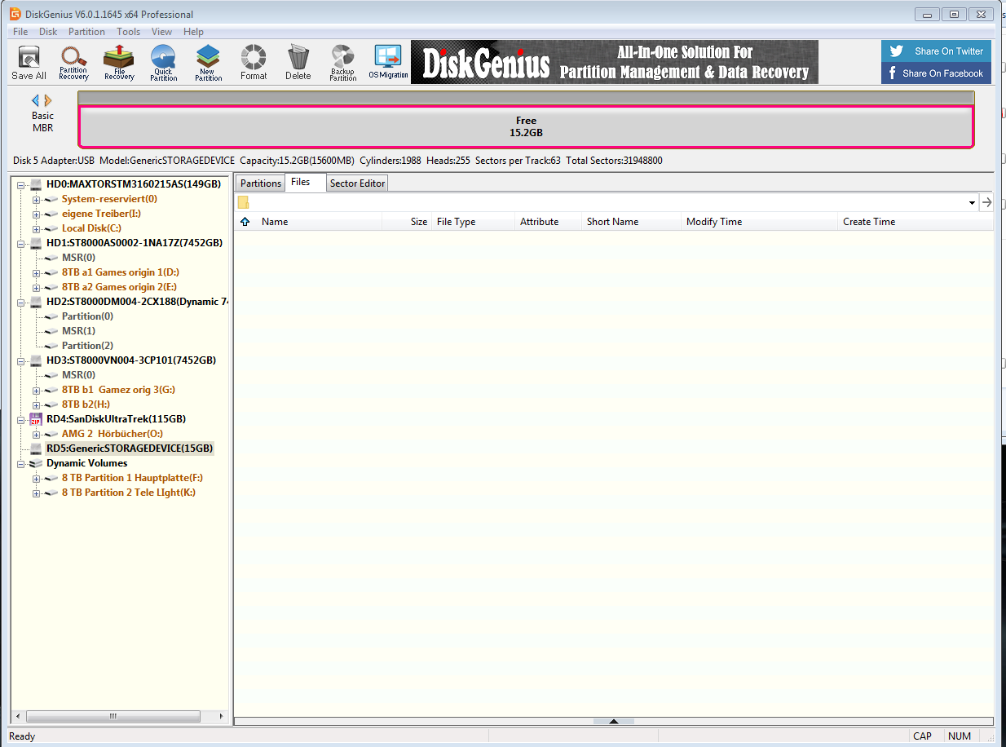This screenshot has height=747, width=1006.
Task: Expand the System-reserviert(0) partition
Action: (x=36, y=199)
